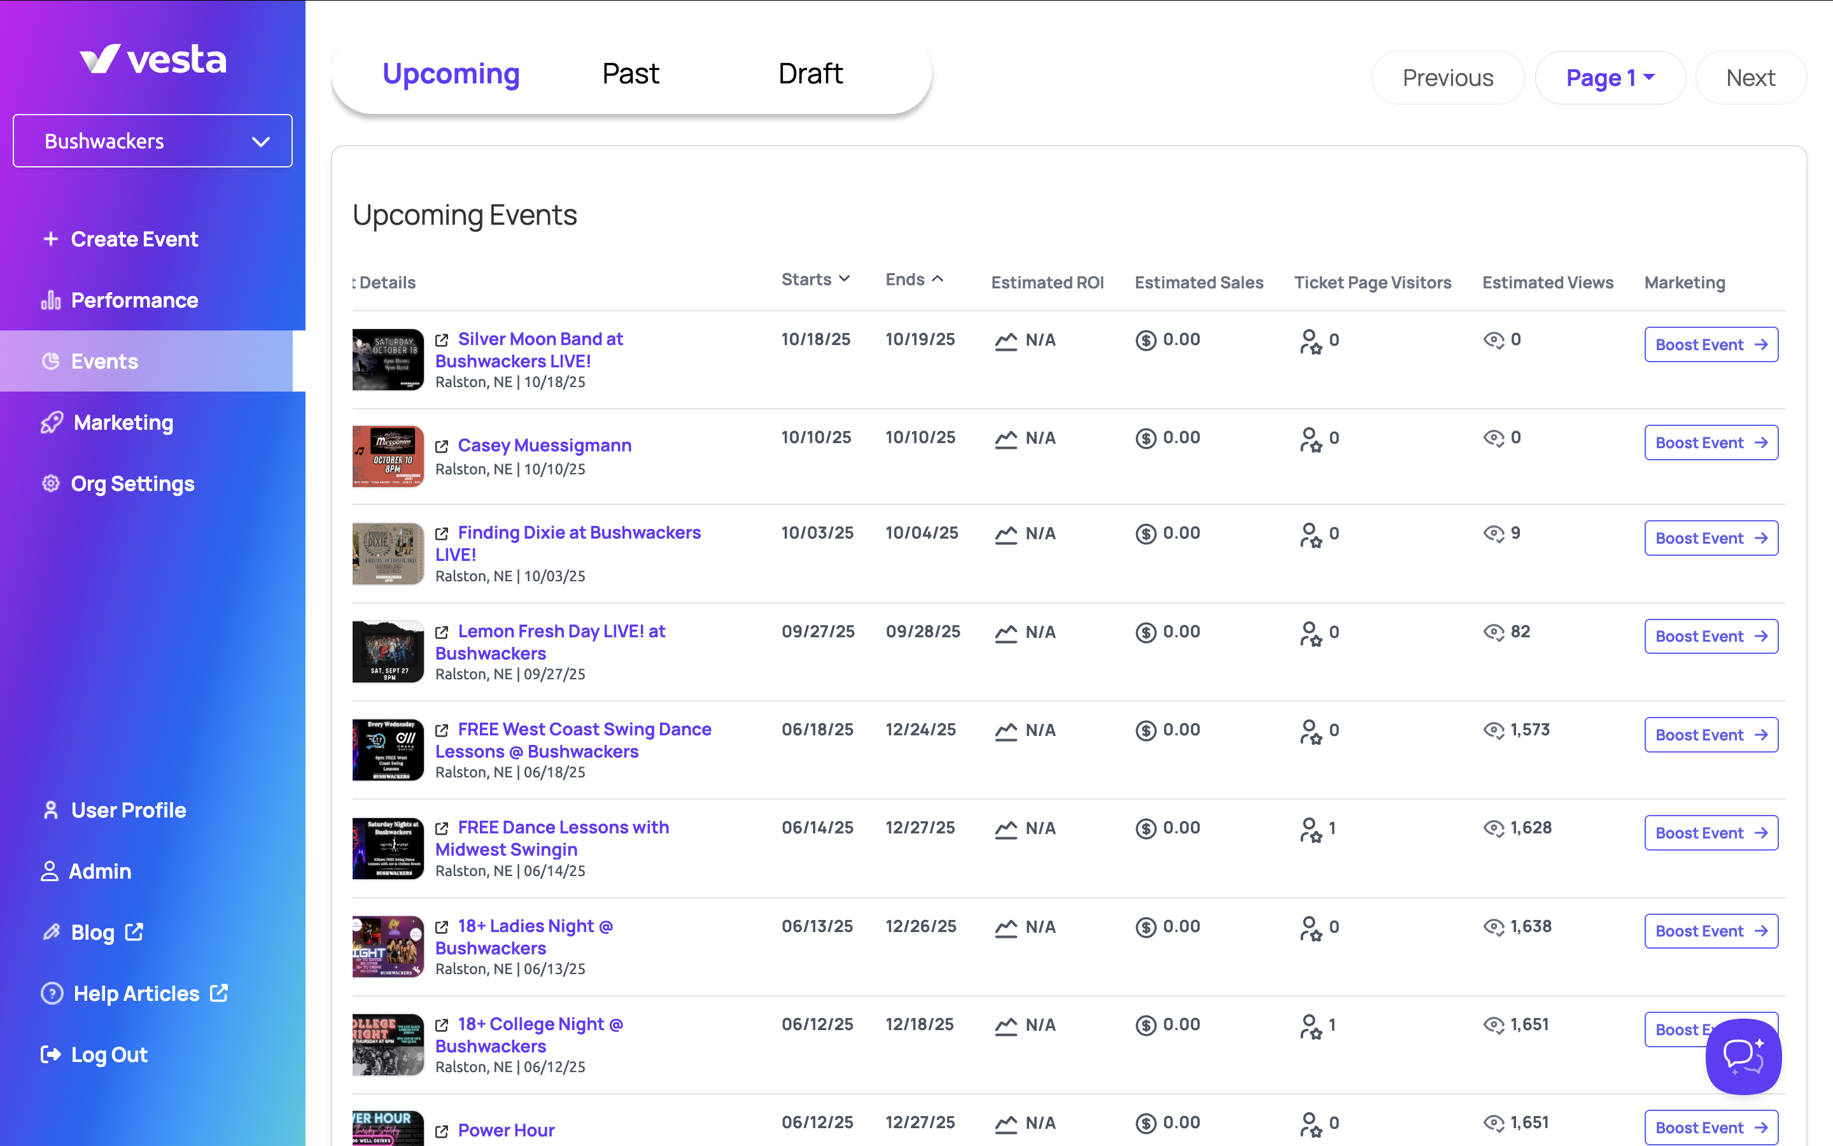Switch to the Past events tab
Viewport: 1833px width, 1146px height.
click(631, 73)
